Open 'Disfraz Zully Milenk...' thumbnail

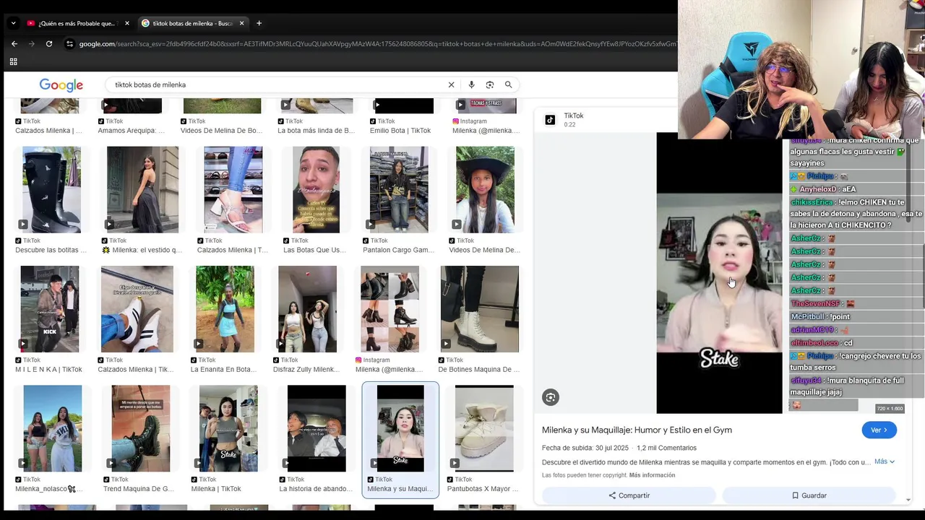point(307,309)
